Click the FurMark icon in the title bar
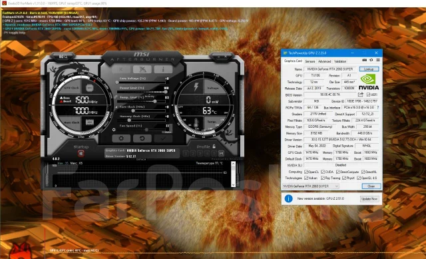This screenshot has height=259, width=426. coord(4,3)
